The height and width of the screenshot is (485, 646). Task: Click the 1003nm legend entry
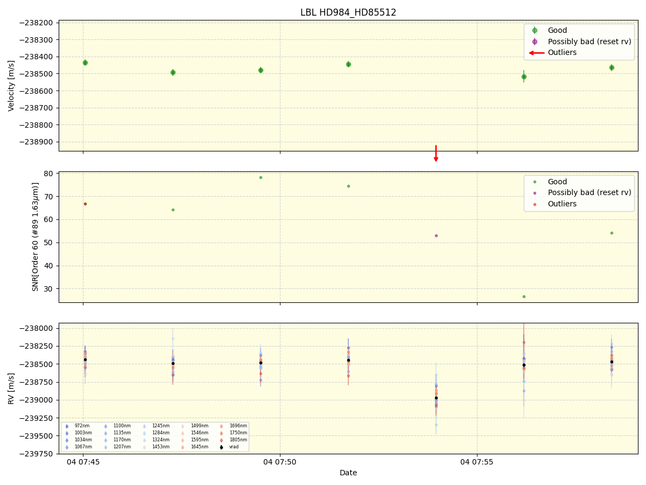(x=78, y=433)
